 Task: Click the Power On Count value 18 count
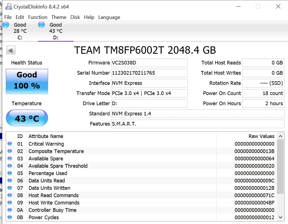[x=263, y=93]
